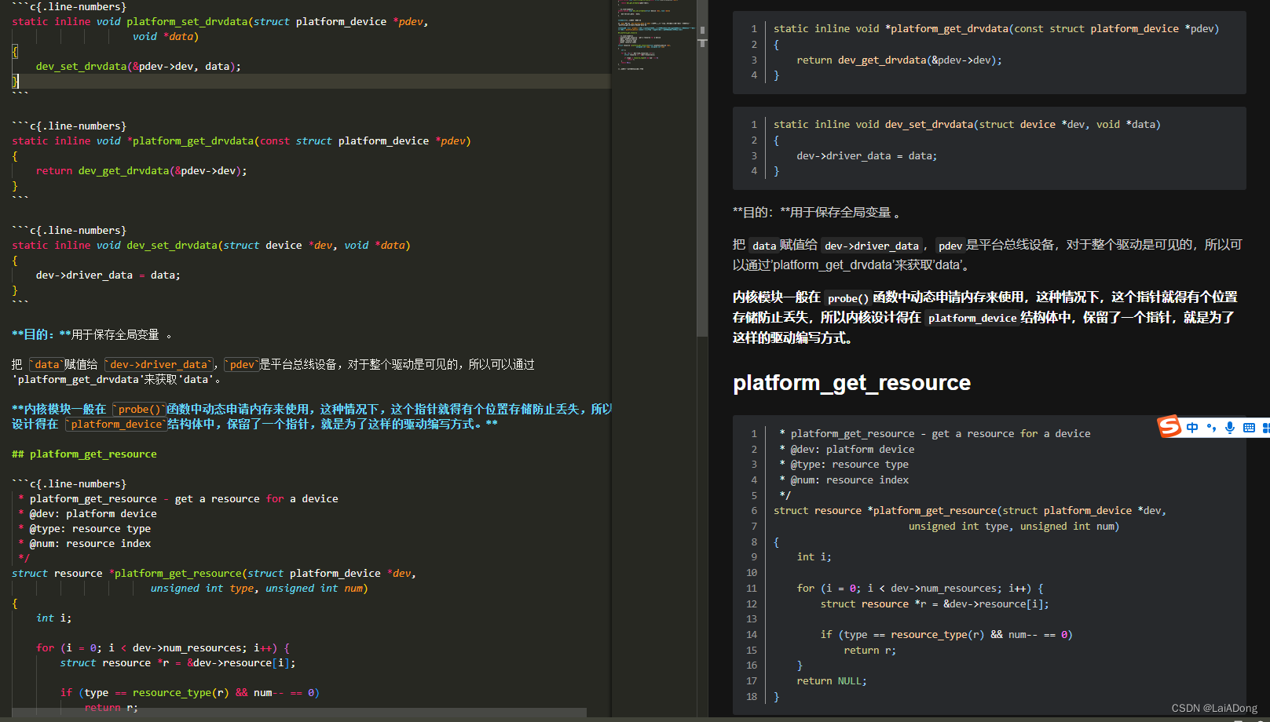Click source line 'static inline void dev_set_drvdata(struct device *dev, void *data)'

211,246
